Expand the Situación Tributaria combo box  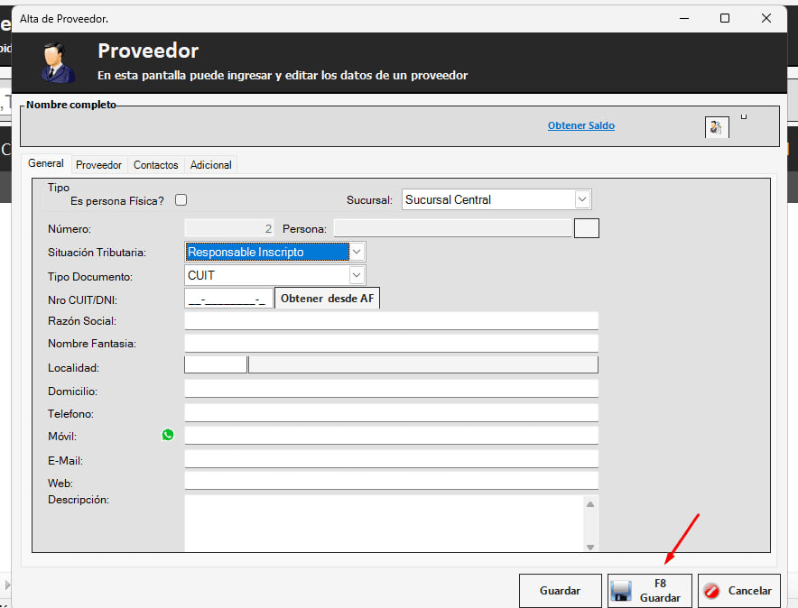coord(357,252)
